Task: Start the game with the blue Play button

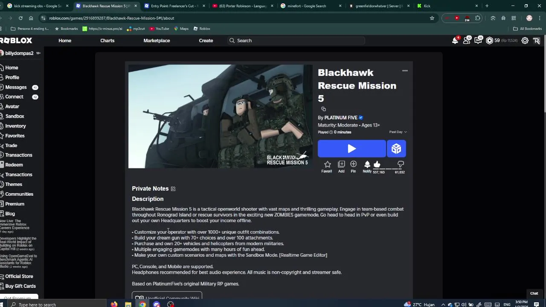Action: pos(351,148)
